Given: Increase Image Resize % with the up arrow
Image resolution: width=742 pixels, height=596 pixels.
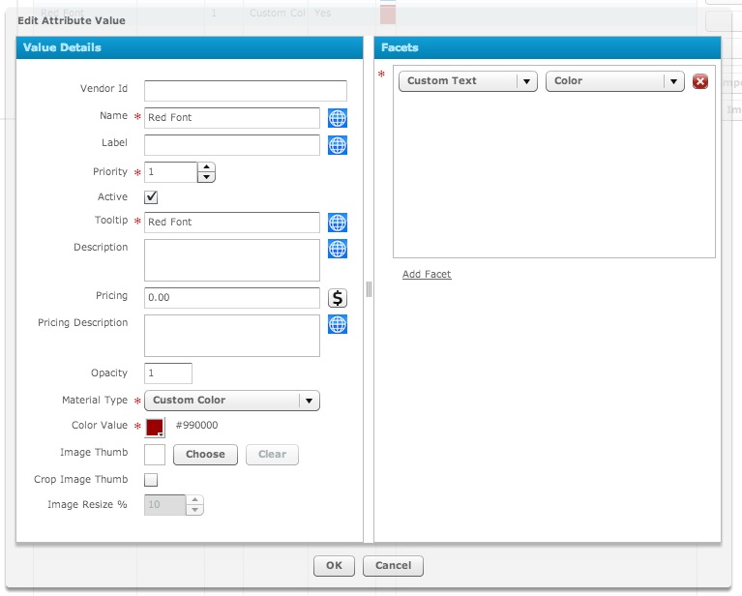Looking at the screenshot, I should [195, 500].
